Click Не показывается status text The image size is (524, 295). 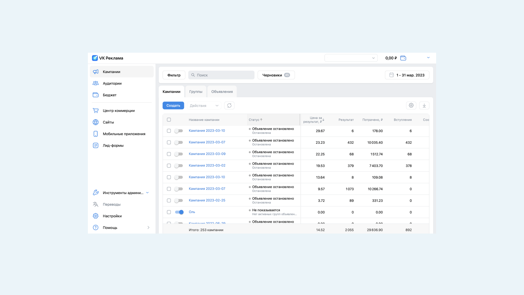tap(266, 210)
